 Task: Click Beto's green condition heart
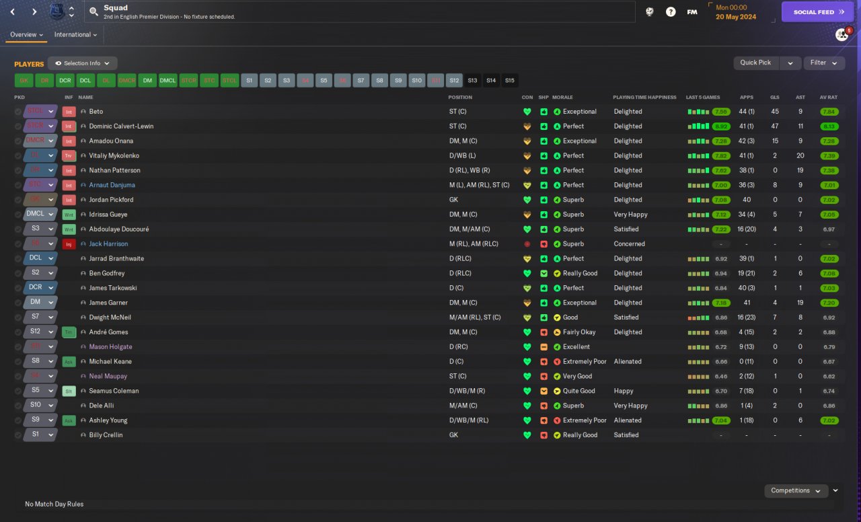[527, 112]
